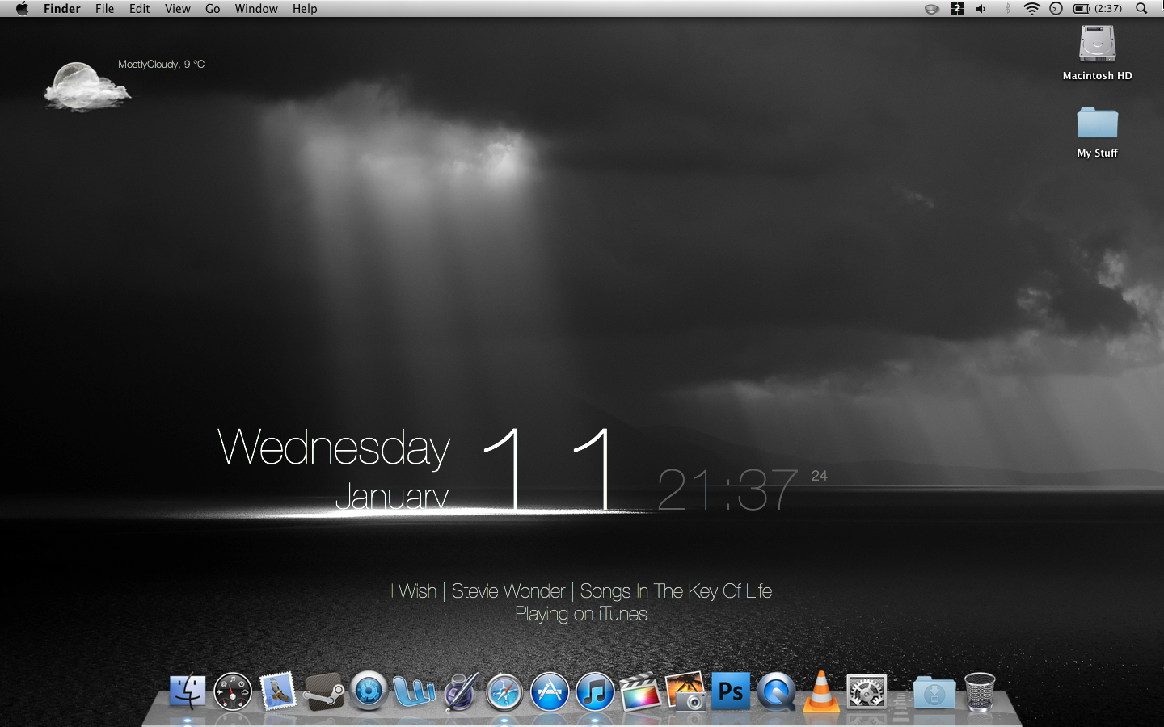
Task: Click the 'Wednesday' day text
Action: (334, 448)
